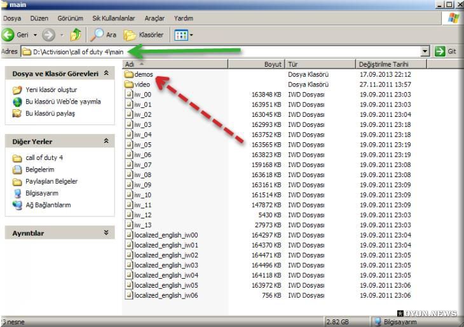Go up one folder level icon
This screenshot has width=464, height=327.
coord(76,35)
